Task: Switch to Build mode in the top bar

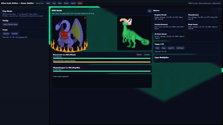Action: click(x=48, y=3)
